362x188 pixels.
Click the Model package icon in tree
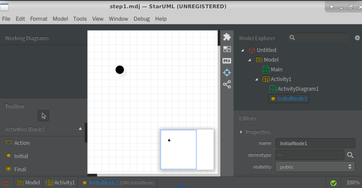259,60
